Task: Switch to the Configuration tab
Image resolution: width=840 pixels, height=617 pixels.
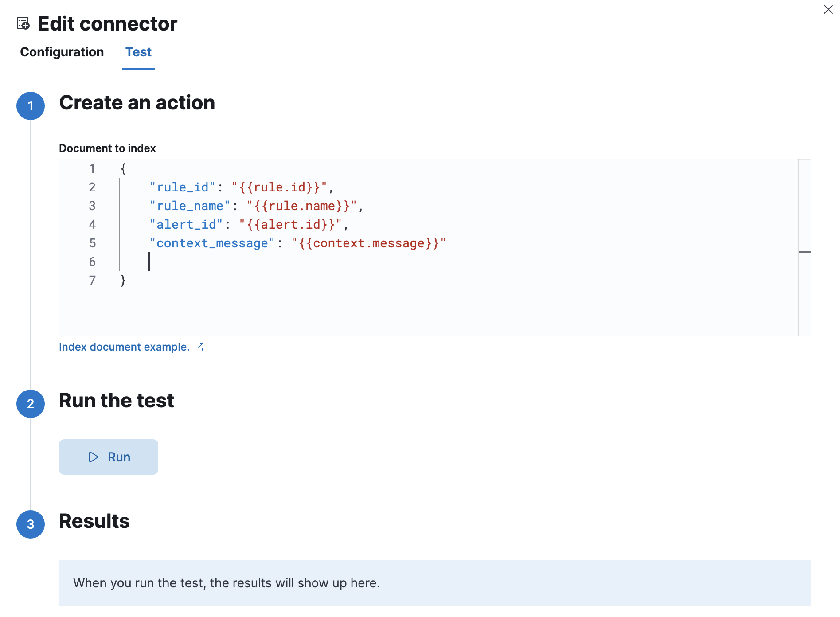Action: point(62,52)
